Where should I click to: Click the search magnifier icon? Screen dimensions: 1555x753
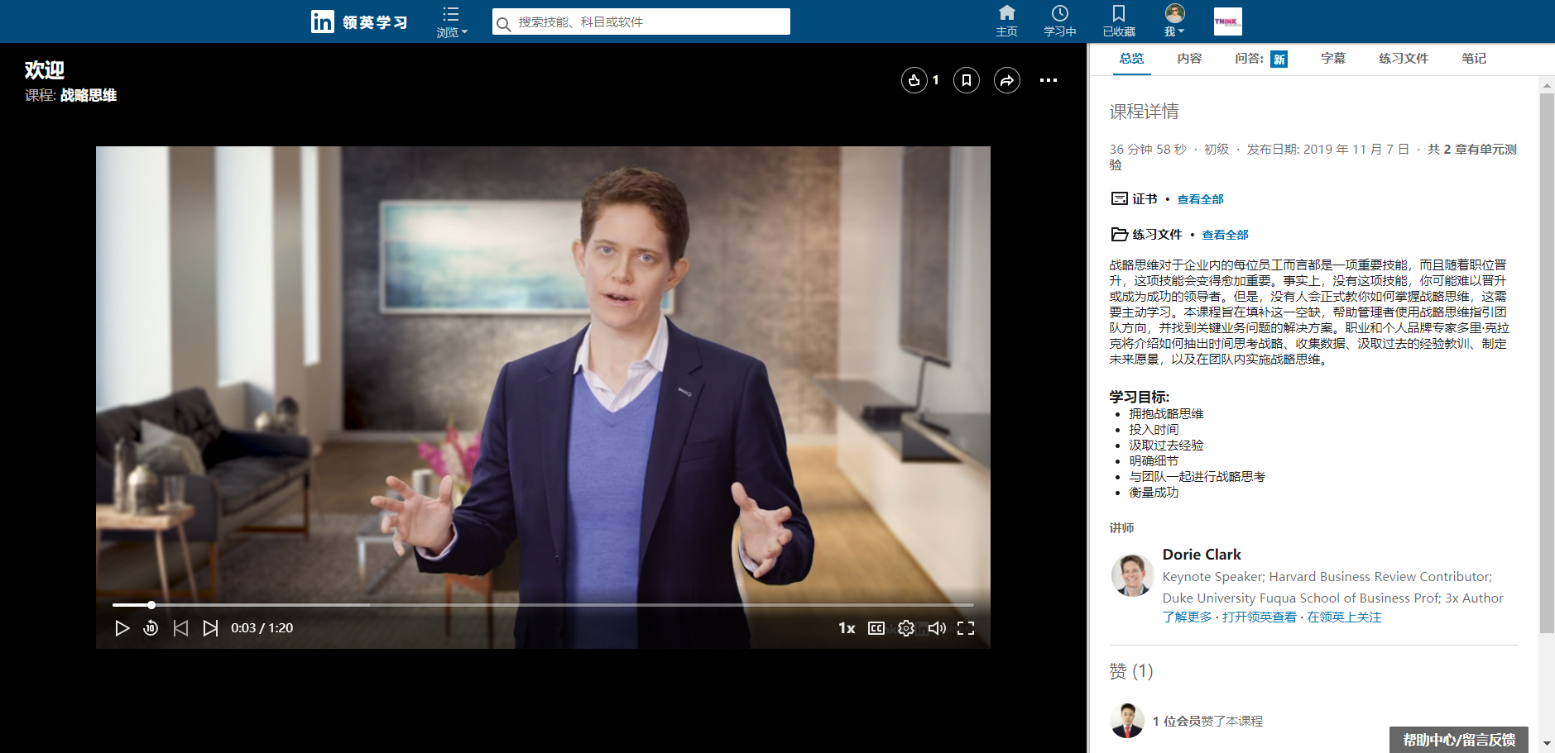[x=503, y=24]
